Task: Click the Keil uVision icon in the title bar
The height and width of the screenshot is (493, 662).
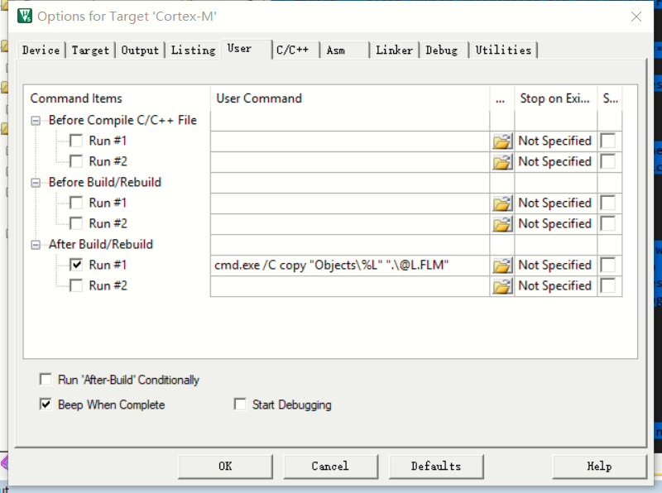Action: (25, 16)
